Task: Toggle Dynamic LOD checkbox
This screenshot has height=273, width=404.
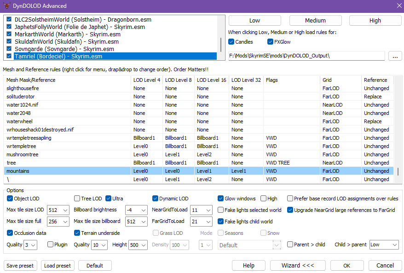Action: coord(155,199)
